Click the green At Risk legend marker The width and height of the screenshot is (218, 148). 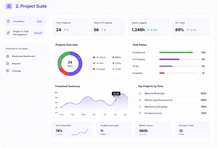94,63
